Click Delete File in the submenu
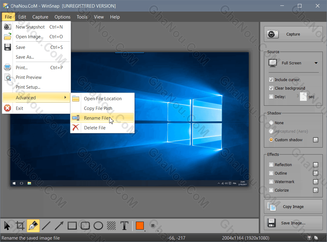This screenshot has height=242, width=327. [x=103, y=128]
